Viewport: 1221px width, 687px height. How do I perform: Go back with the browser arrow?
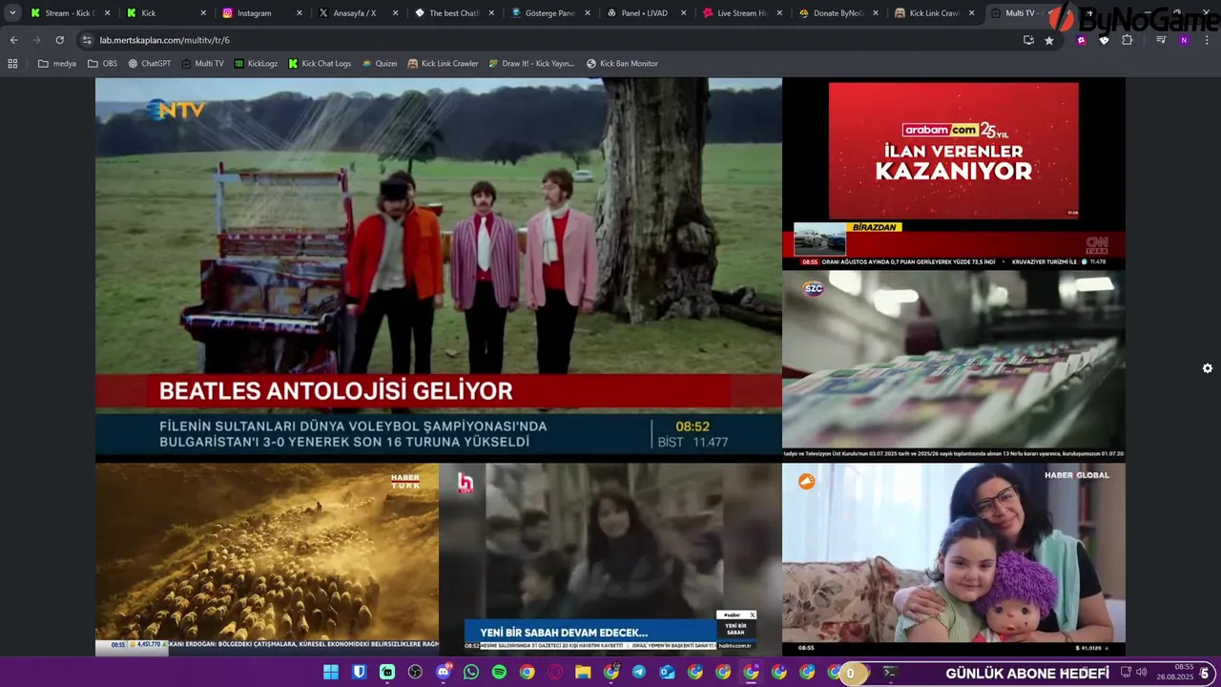[13, 40]
